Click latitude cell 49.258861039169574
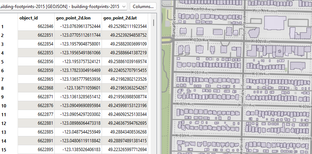This screenshot has height=154, width=312. click(x=125, y=62)
